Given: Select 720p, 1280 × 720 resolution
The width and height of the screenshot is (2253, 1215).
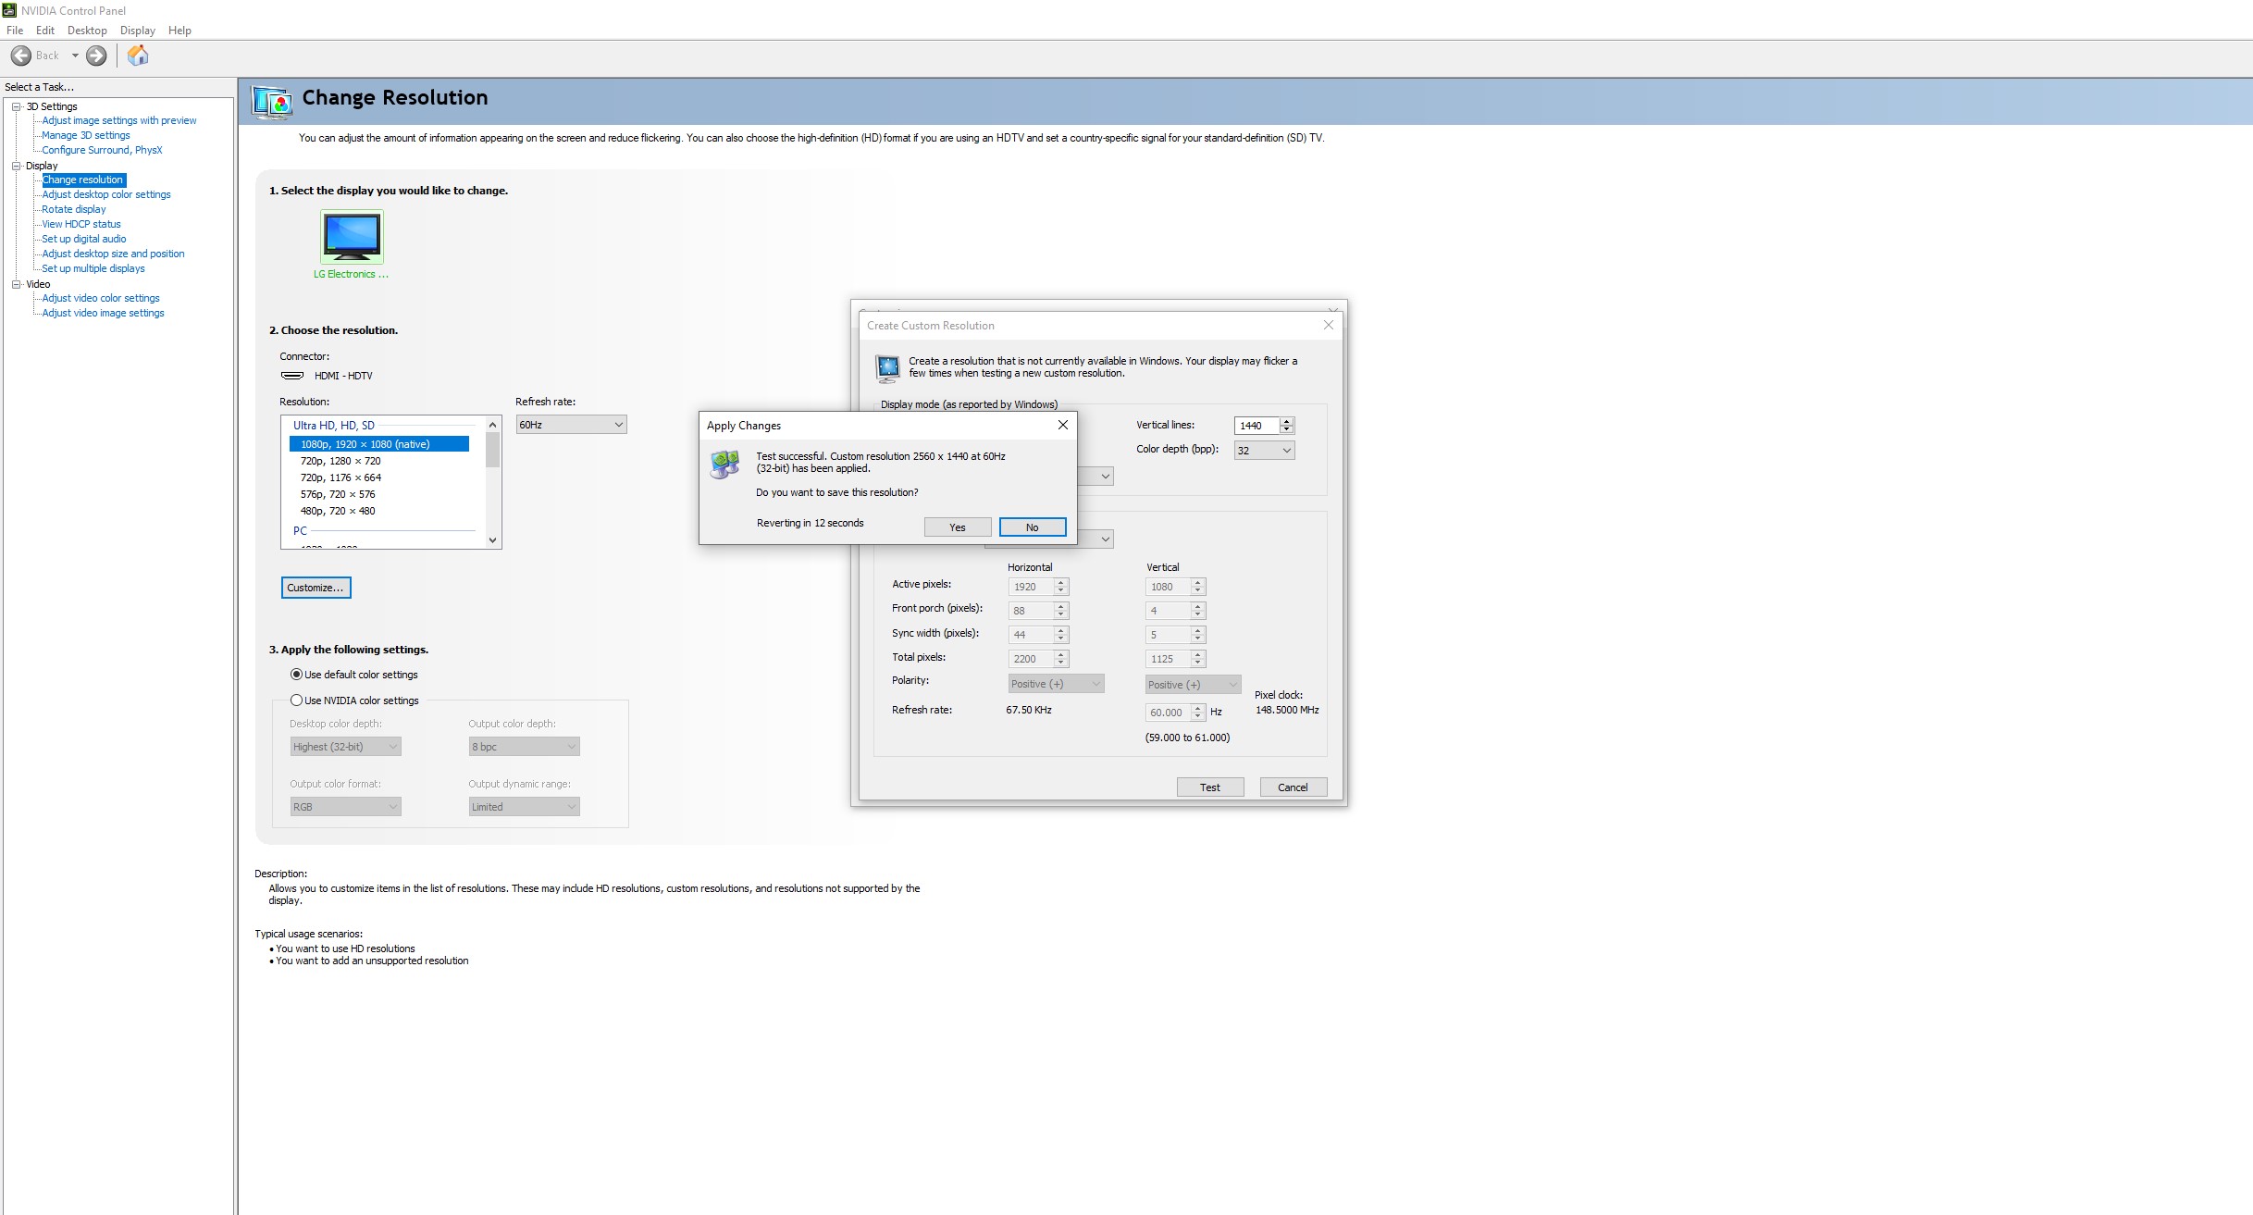Looking at the screenshot, I should pyautogui.click(x=340, y=461).
